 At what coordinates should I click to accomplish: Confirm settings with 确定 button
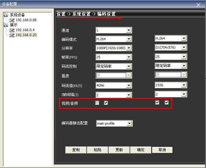click(141, 150)
